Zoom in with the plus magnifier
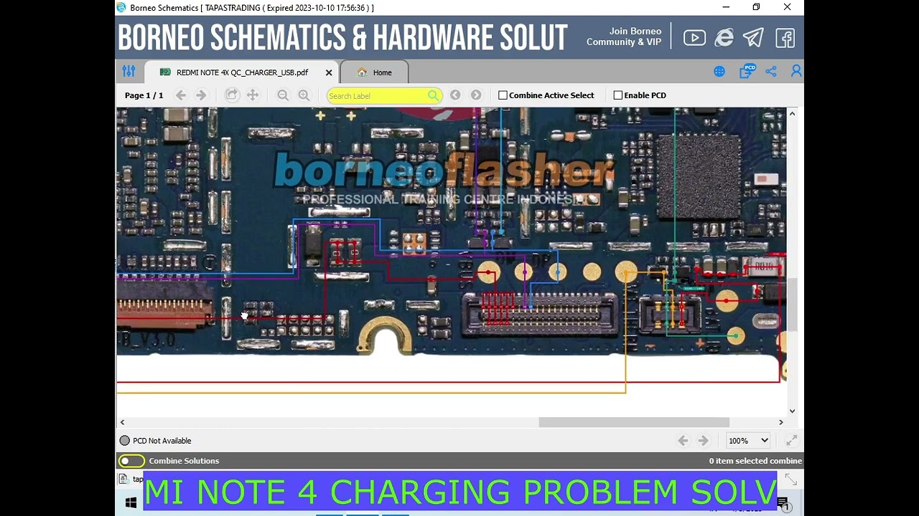The height and width of the screenshot is (516, 919). point(304,95)
